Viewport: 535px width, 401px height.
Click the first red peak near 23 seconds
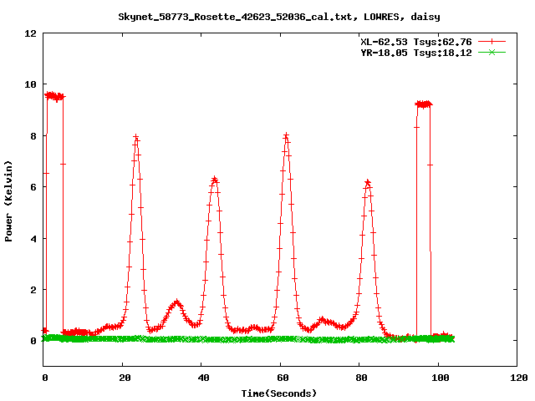point(136,138)
